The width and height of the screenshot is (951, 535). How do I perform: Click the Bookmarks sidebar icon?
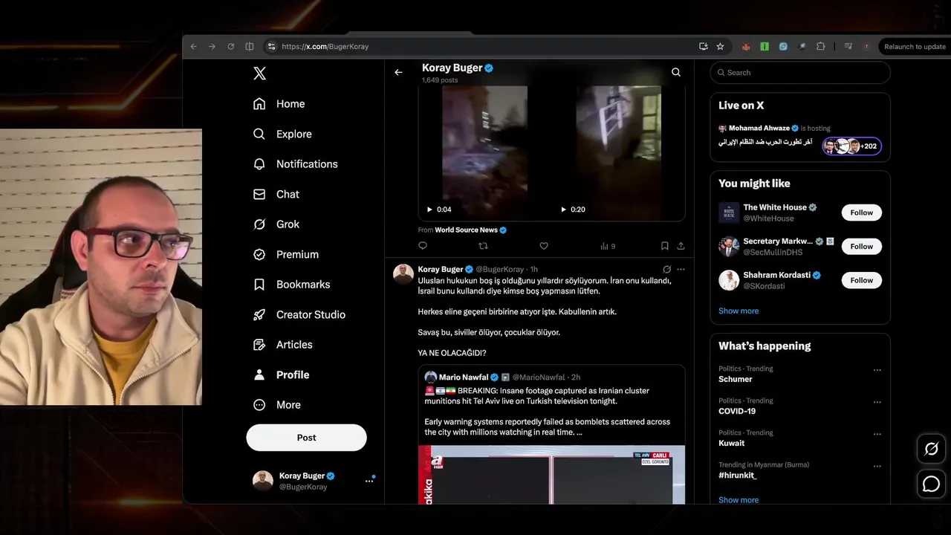tap(259, 285)
